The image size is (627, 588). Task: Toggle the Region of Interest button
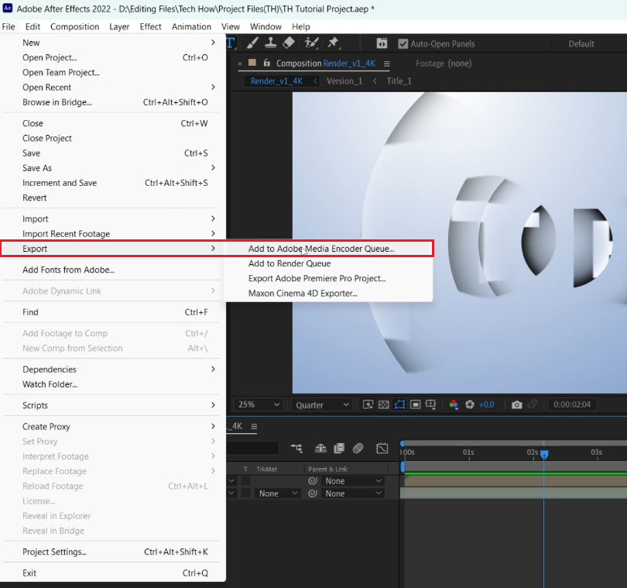coord(416,404)
